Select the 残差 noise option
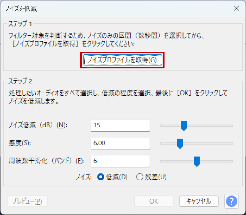The height and width of the screenshot is (215, 246). (140, 177)
